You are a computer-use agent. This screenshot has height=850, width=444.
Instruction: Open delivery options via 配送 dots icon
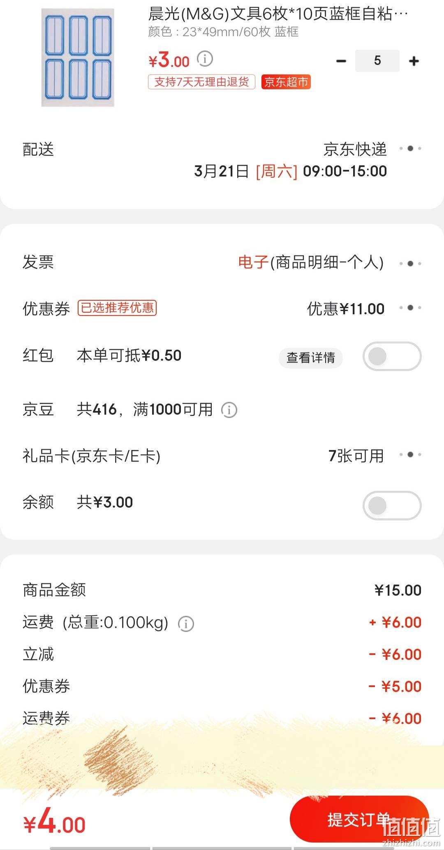pyautogui.click(x=410, y=149)
